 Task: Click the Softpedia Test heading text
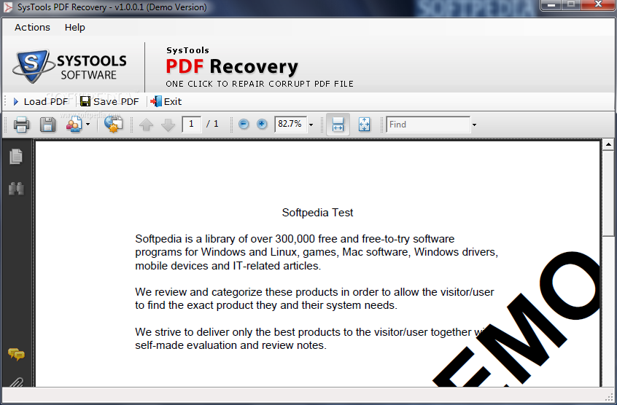tap(317, 213)
